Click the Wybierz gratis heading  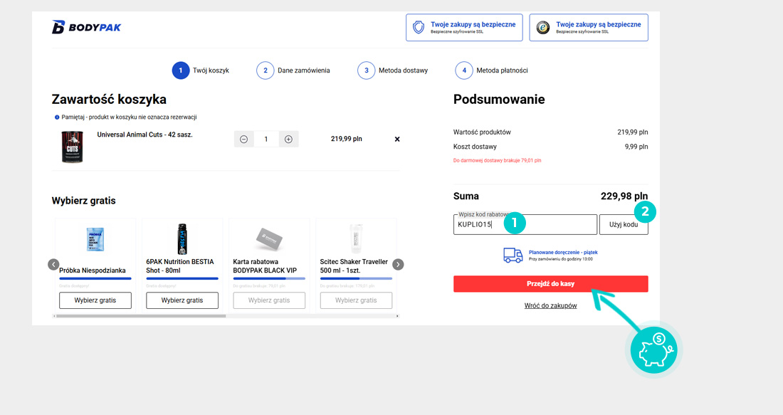tap(84, 201)
